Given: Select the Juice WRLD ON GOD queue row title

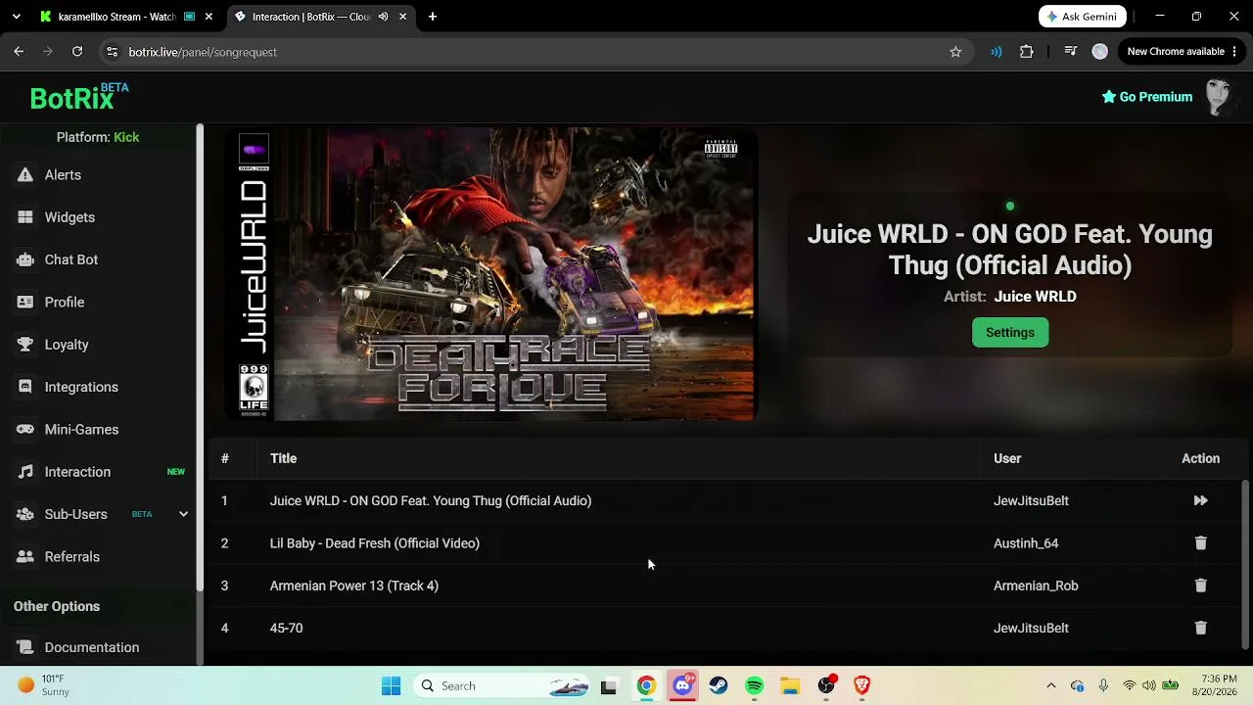Looking at the screenshot, I should pos(431,500).
